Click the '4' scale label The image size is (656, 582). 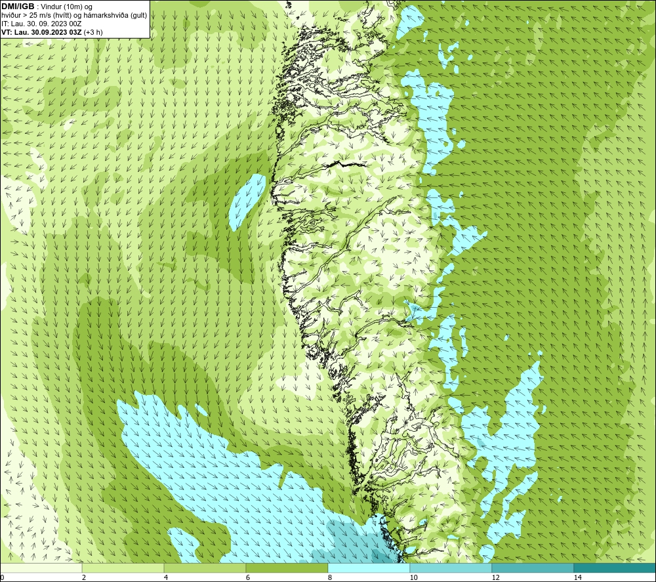pos(166,577)
